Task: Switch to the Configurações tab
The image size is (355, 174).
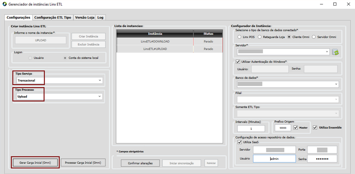Action: tap(18, 18)
